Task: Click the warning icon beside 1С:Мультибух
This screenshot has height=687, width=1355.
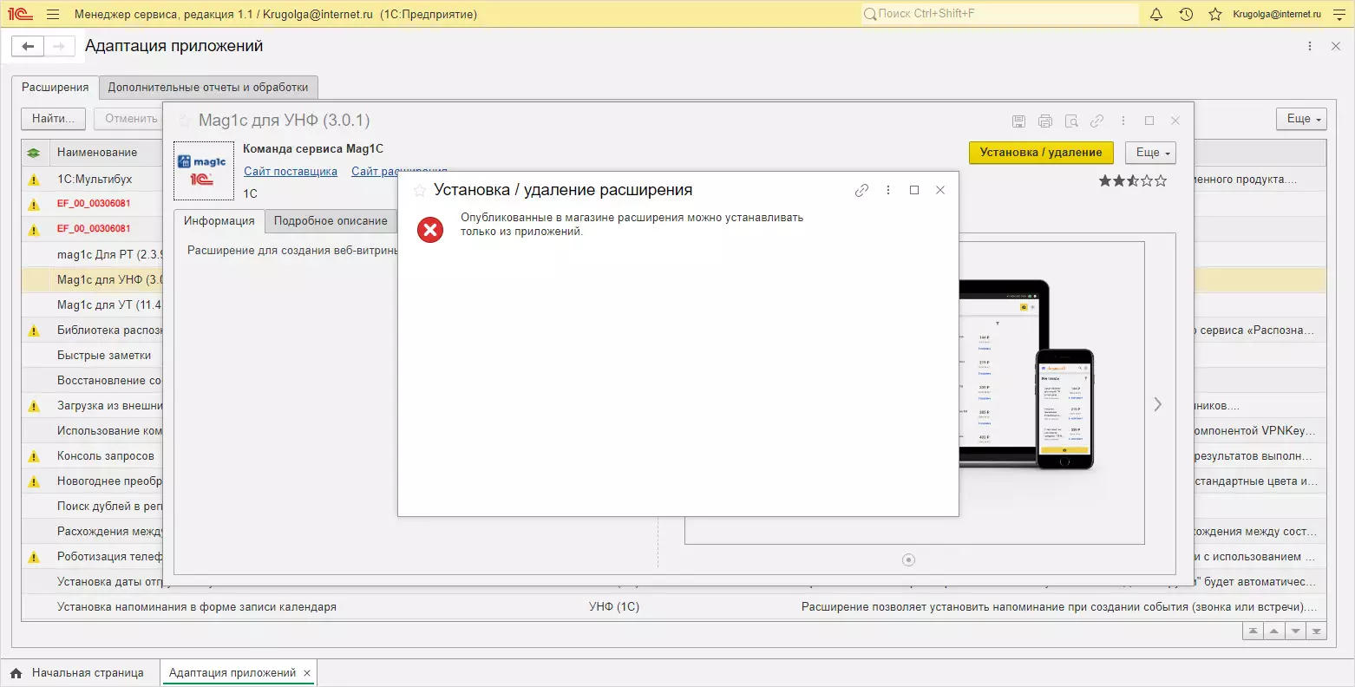Action: [34, 180]
